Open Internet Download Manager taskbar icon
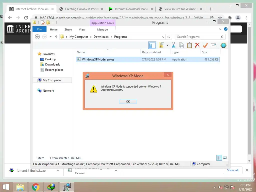The image size is (256, 192). [x=51, y=187]
